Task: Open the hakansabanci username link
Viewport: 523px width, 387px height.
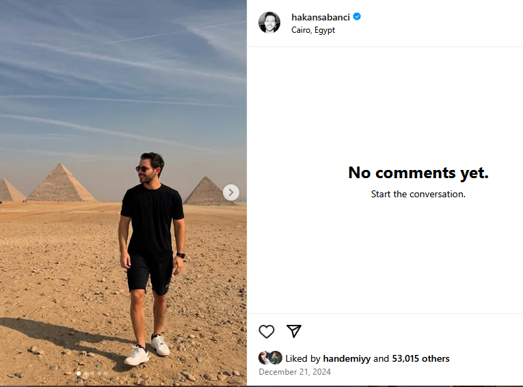Action: 321,16
